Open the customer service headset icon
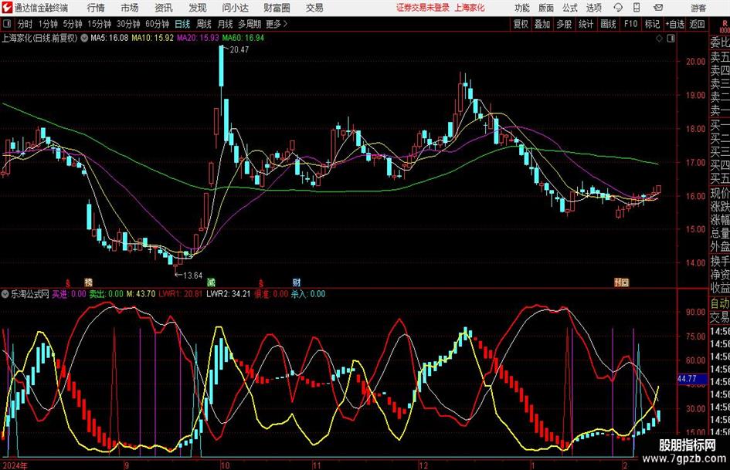Viewport: 730px width, 470px height. coord(618,8)
